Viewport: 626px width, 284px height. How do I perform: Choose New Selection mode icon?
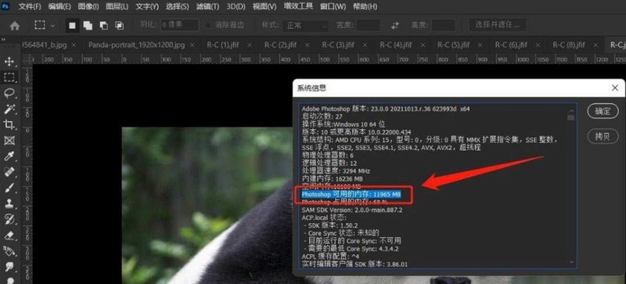pyautogui.click(x=72, y=26)
